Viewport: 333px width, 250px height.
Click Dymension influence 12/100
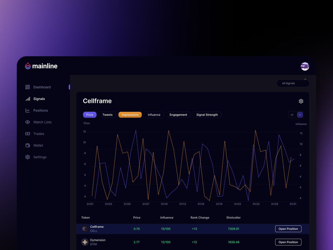click(x=166, y=242)
